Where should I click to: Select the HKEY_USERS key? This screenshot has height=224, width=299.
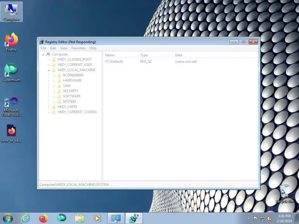point(67,107)
